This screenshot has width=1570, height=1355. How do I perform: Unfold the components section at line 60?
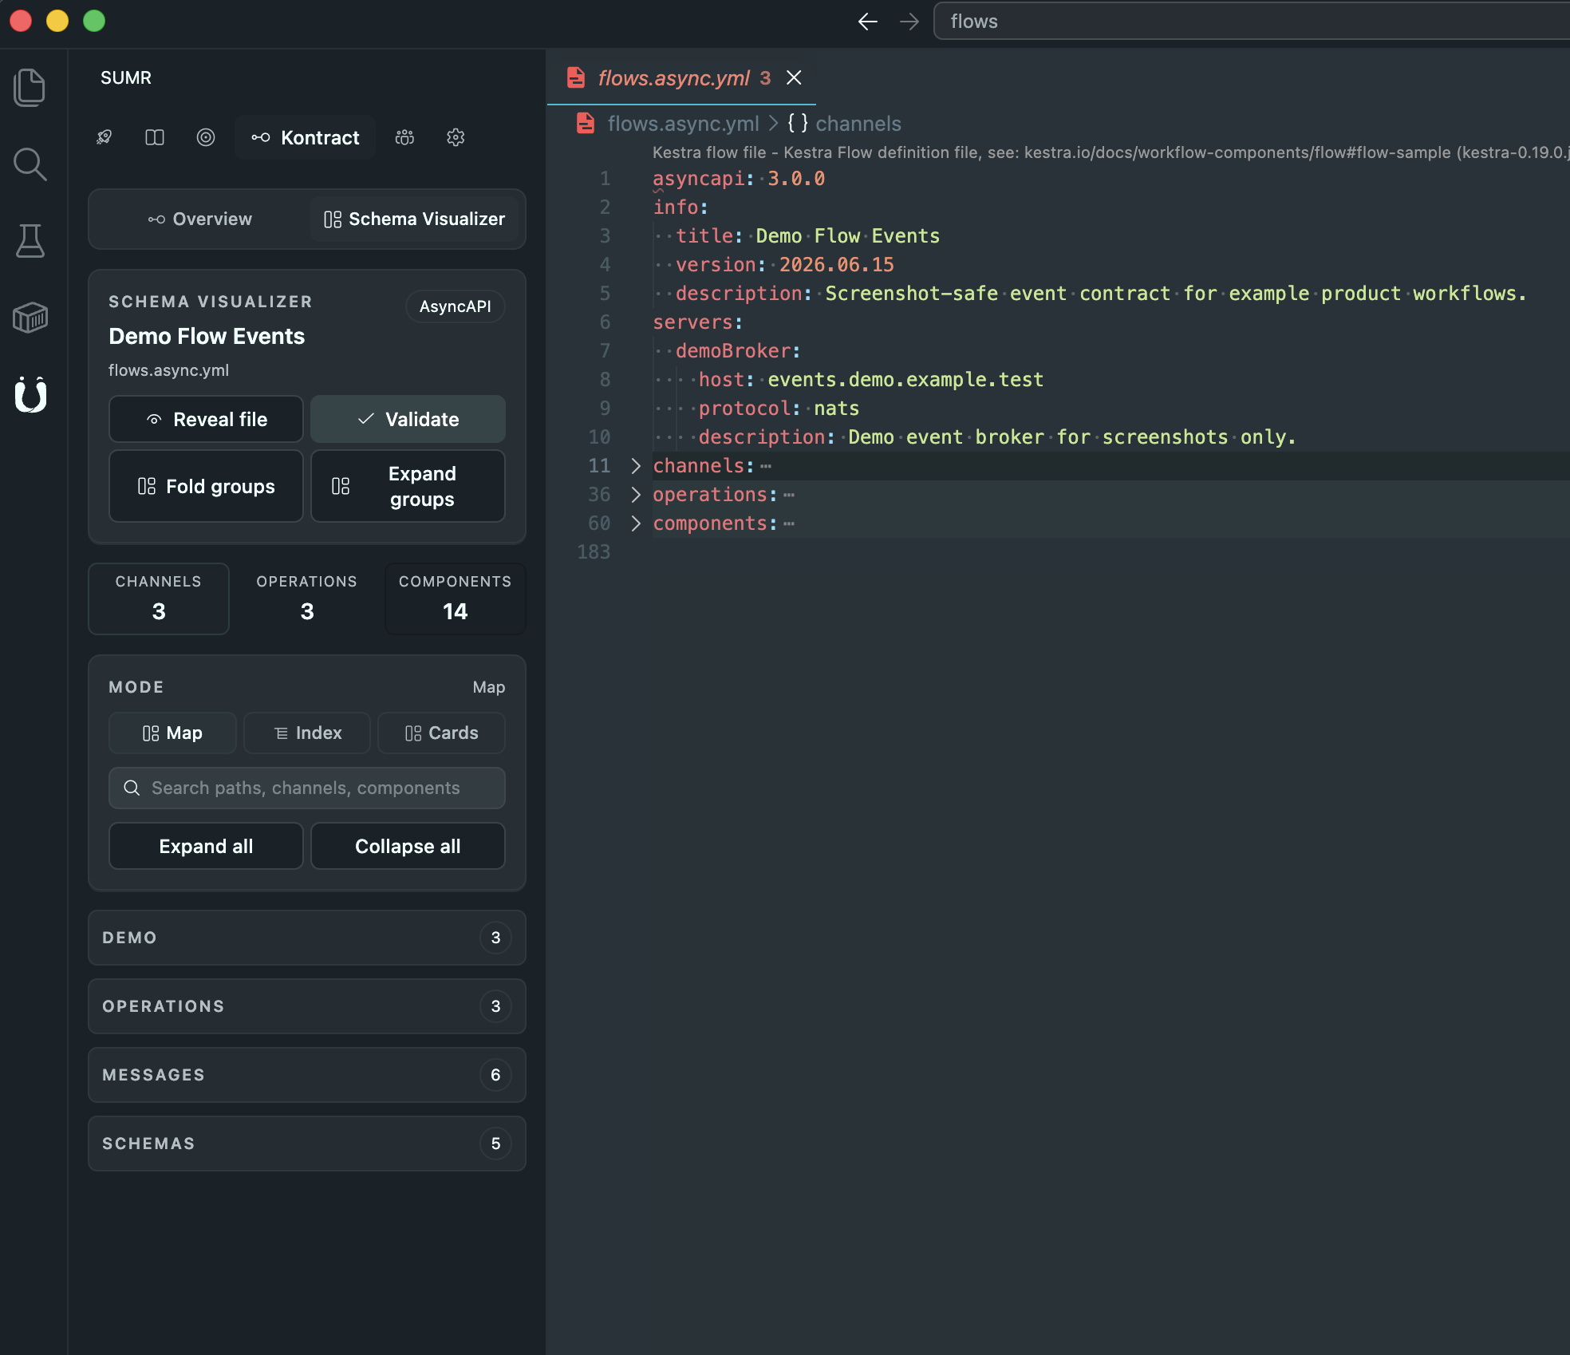[636, 523]
